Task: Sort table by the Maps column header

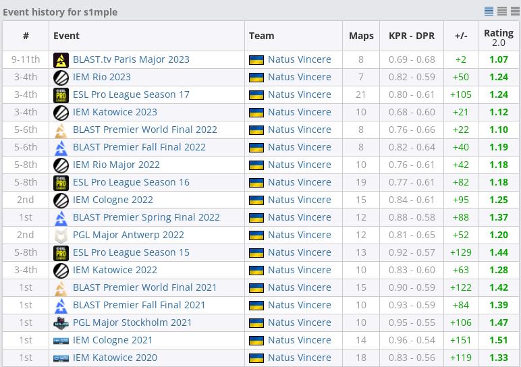Action: click(x=361, y=36)
